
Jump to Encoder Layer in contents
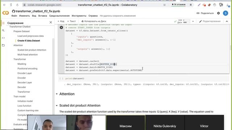pos(25,73)
